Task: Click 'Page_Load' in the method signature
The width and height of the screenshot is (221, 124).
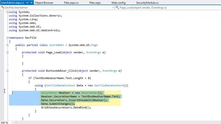Action: 53,52
